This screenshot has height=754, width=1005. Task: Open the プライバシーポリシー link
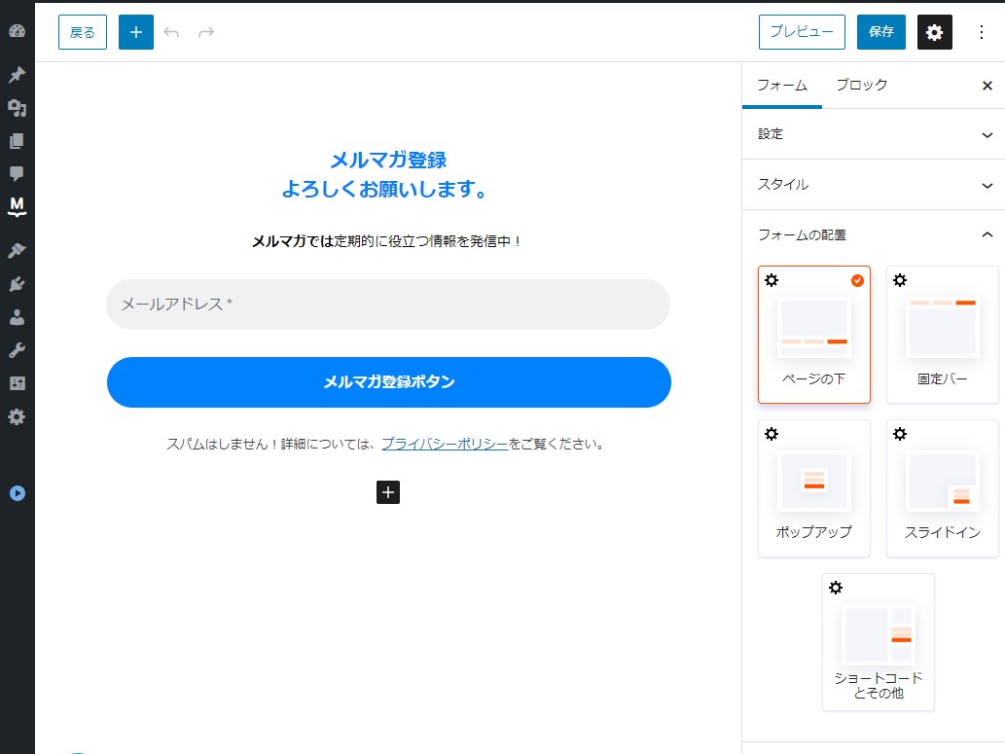click(x=445, y=444)
